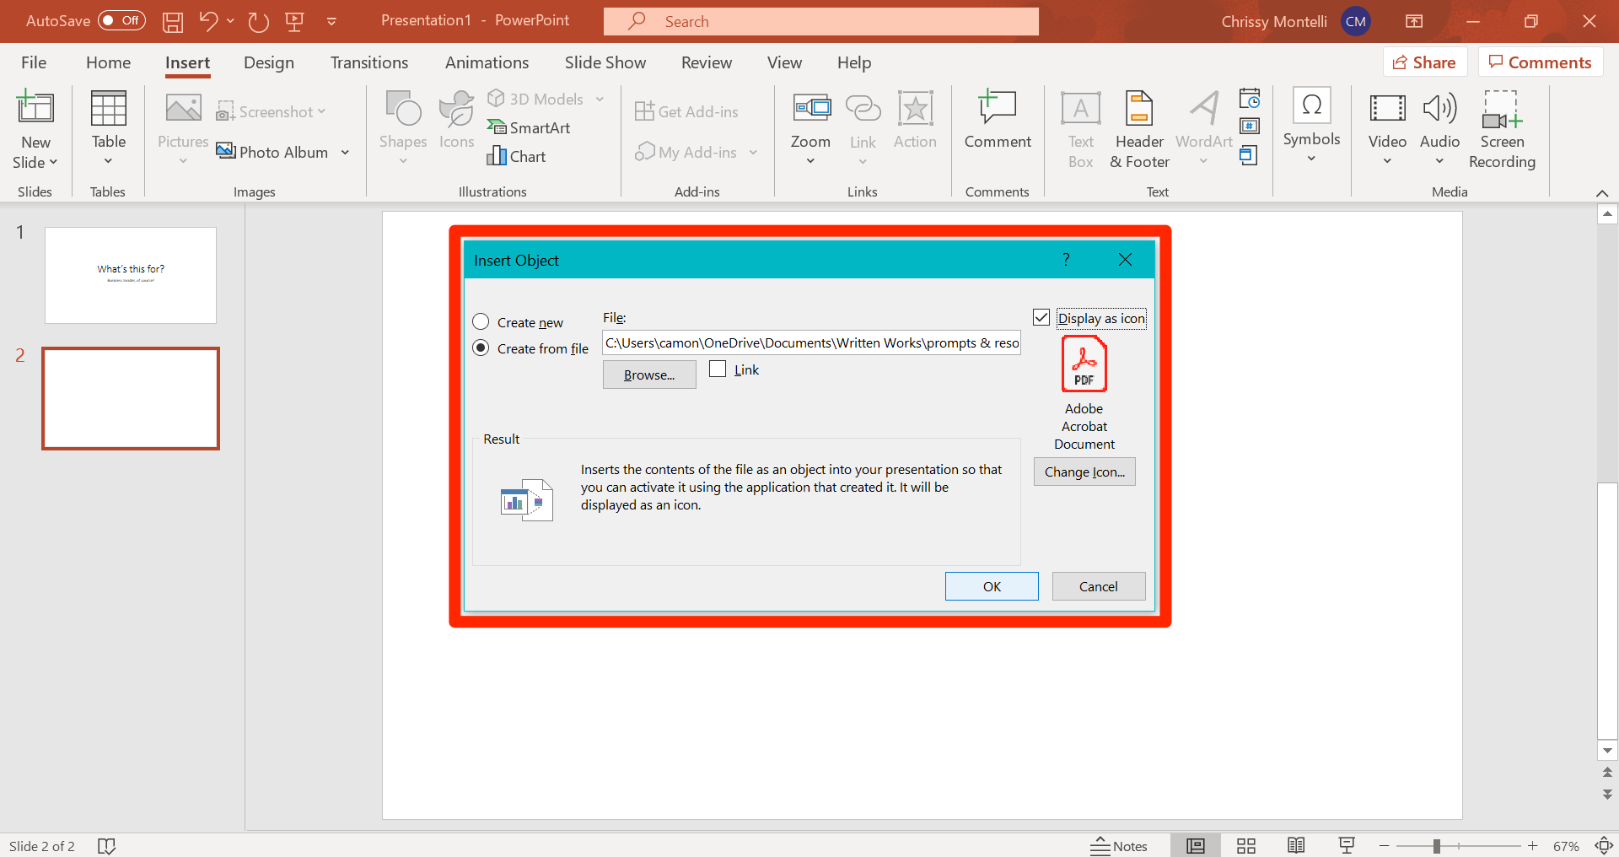This screenshot has width=1619, height=857.
Task: Open the Slide Show tab
Action: click(605, 62)
